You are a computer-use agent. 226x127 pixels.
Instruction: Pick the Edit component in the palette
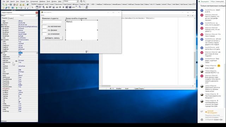[x=50, y=7]
